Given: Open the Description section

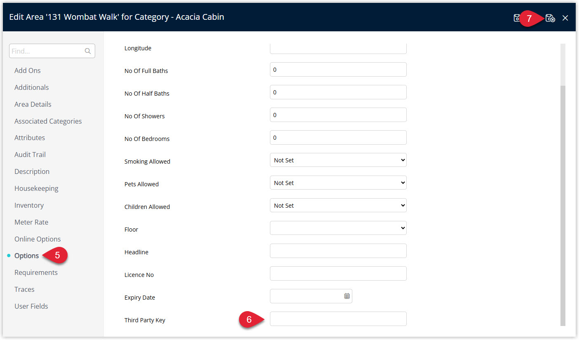Looking at the screenshot, I should coord(32,171).
